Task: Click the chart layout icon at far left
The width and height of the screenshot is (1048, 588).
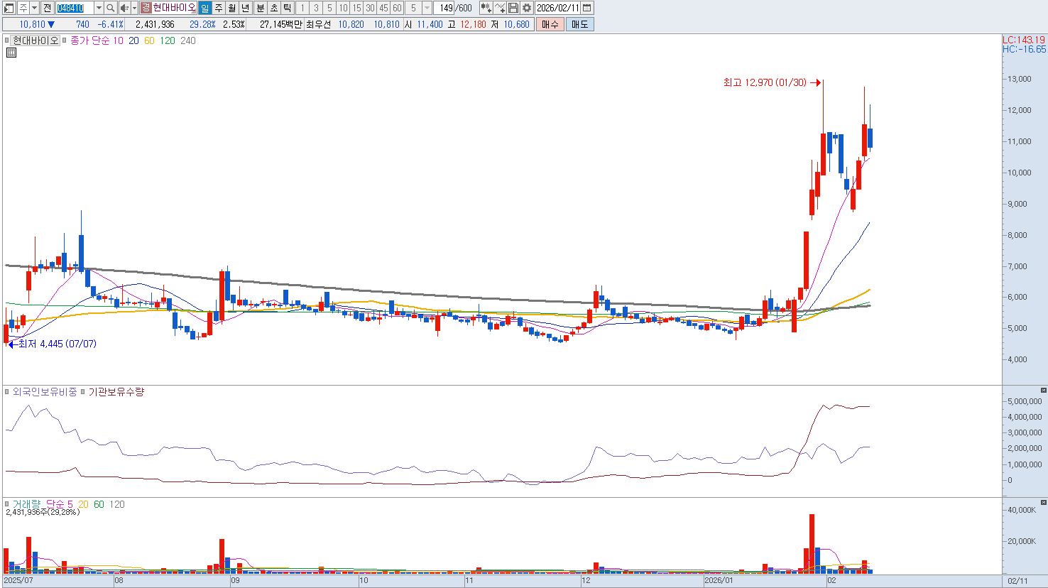Action: click(x=9, y=8)
